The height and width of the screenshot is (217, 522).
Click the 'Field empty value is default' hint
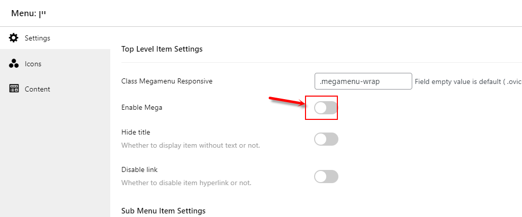[468, 81]
